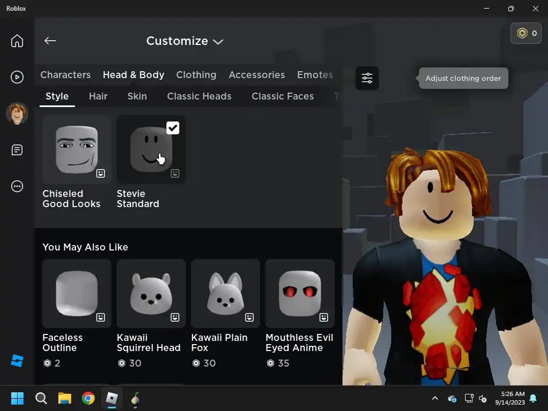This screenshot has width=548, height=411.
Task: Click emoji badge on Faceless Outline
Action: tap(101, 317)
